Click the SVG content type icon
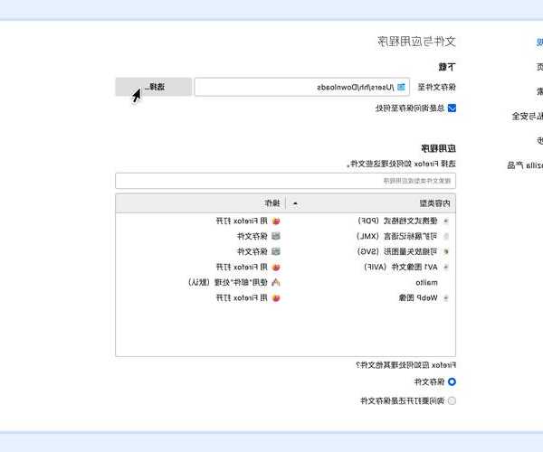The height and width of the screenshot is (452, 543). [445, 251]
